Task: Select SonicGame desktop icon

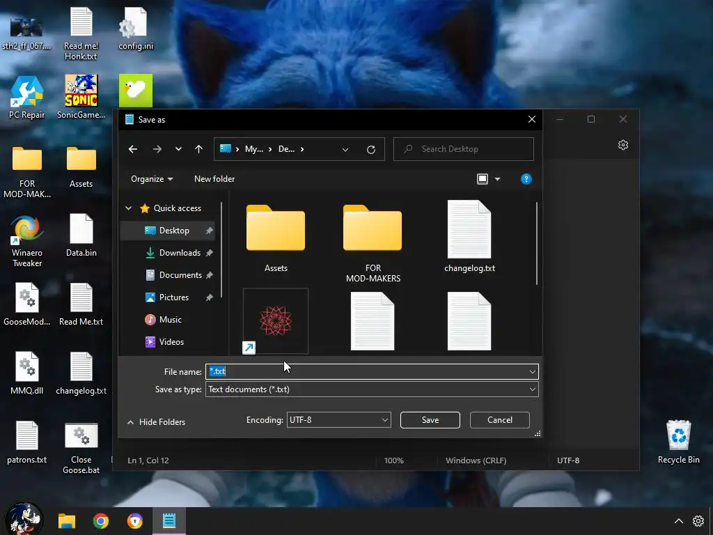Action: [81, 98]
